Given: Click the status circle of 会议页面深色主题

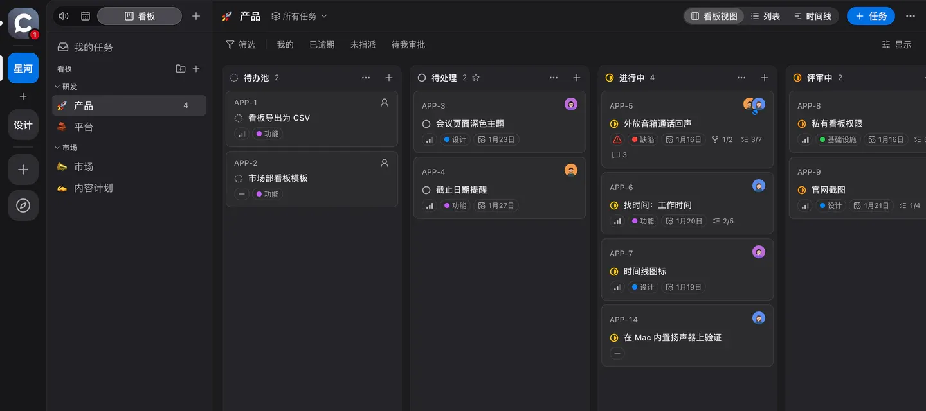Looking at the screenshot, I should pyautogui.click(x=426, y=124).
